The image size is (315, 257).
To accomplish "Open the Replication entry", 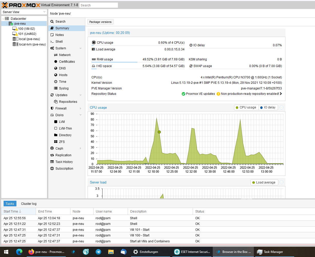I will (67, 155).
